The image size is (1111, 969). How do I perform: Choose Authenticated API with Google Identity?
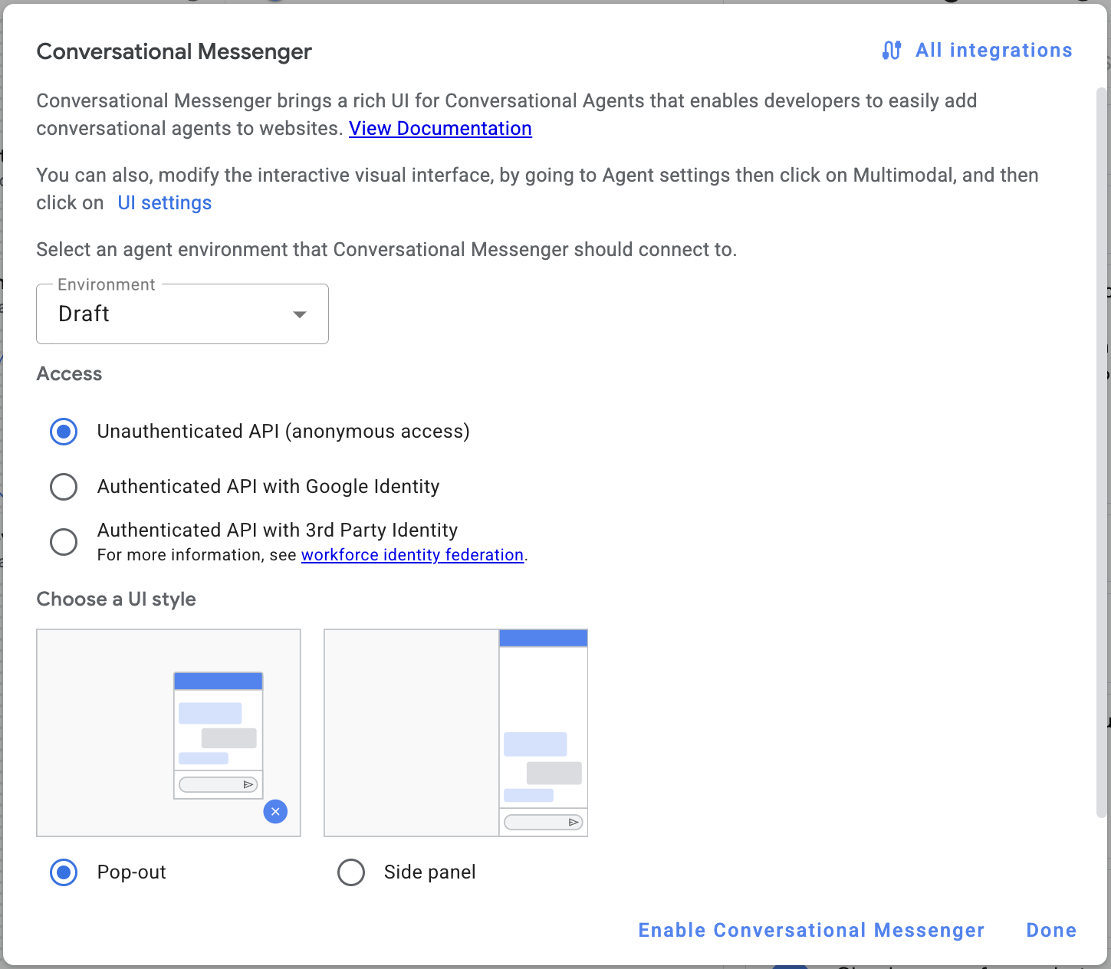pos(64,487)
